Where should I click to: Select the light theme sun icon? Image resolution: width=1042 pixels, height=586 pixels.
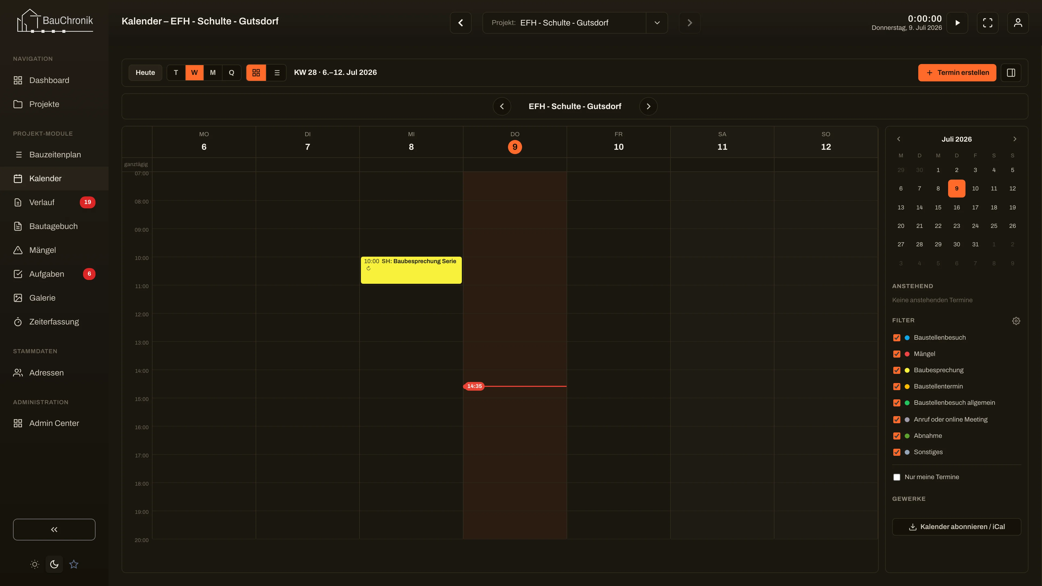(35, 564)
